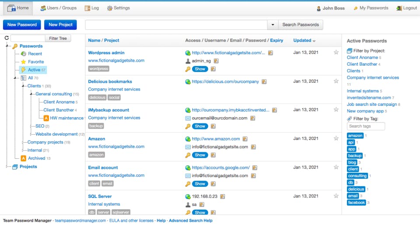
Task: Copy the iMybackup URL to clipboard
Action: click(275, 110)
